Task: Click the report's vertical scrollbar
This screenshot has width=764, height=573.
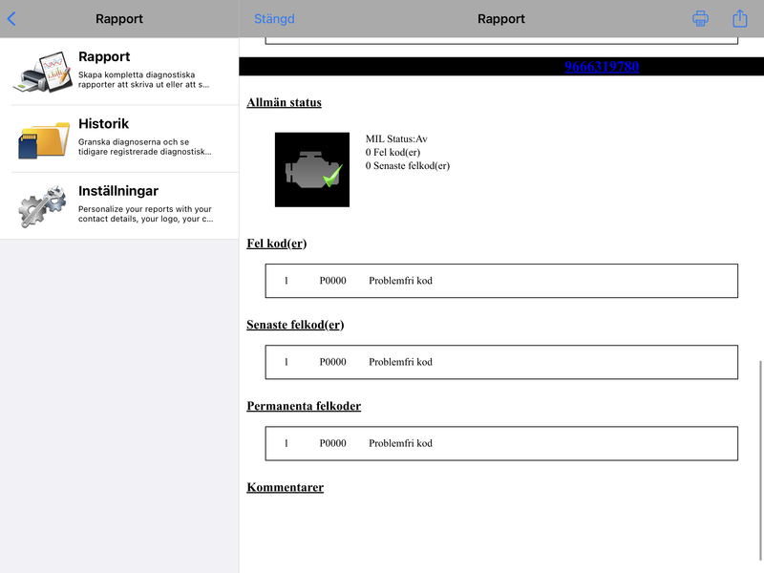Action: point(760,461)
